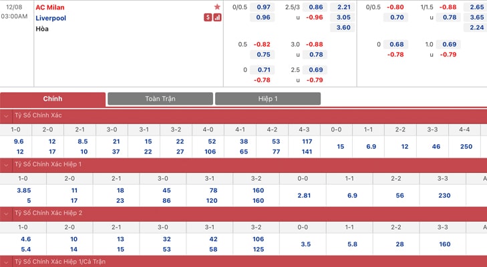The width and height of the screenshot is (487, 267).
Task: Choose 250 odds for 4-4 score
Action: [466, 146]
